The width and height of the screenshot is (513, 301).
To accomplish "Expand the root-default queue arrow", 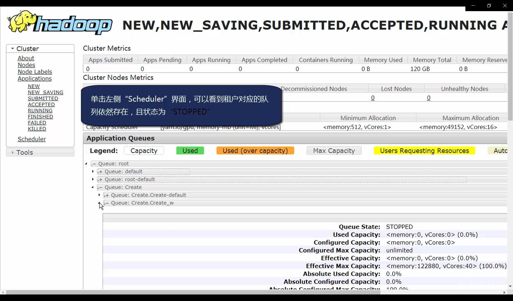I will click(93, 179).
